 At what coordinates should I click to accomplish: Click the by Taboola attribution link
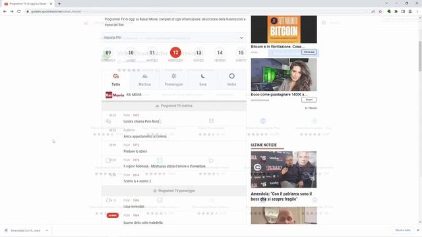(311, 108)
